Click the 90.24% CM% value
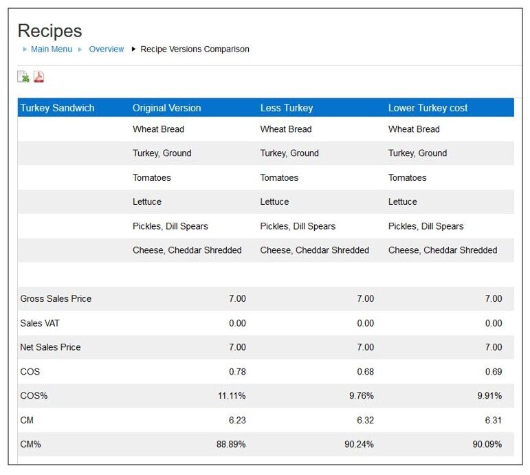530x475 pixels. (359, 444)
